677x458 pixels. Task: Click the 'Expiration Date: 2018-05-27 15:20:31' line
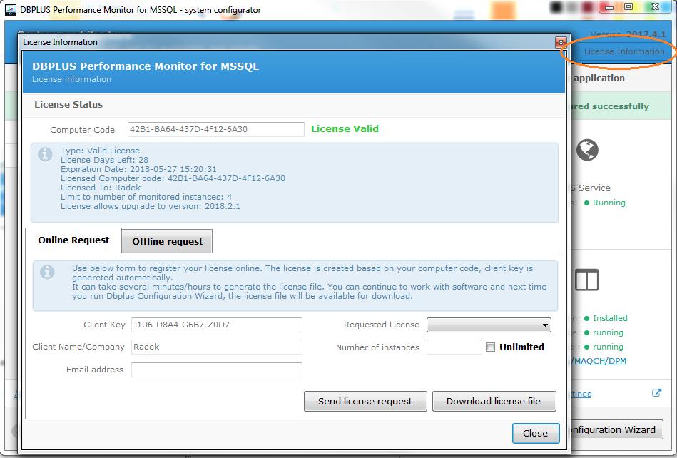pos(138,169)
